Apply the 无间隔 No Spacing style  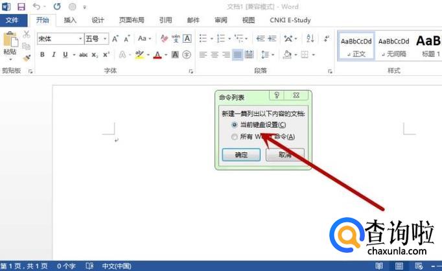tap(394, 47)
